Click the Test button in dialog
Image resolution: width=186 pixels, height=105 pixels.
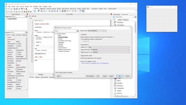pyautogui.click(x=98, y=76)
